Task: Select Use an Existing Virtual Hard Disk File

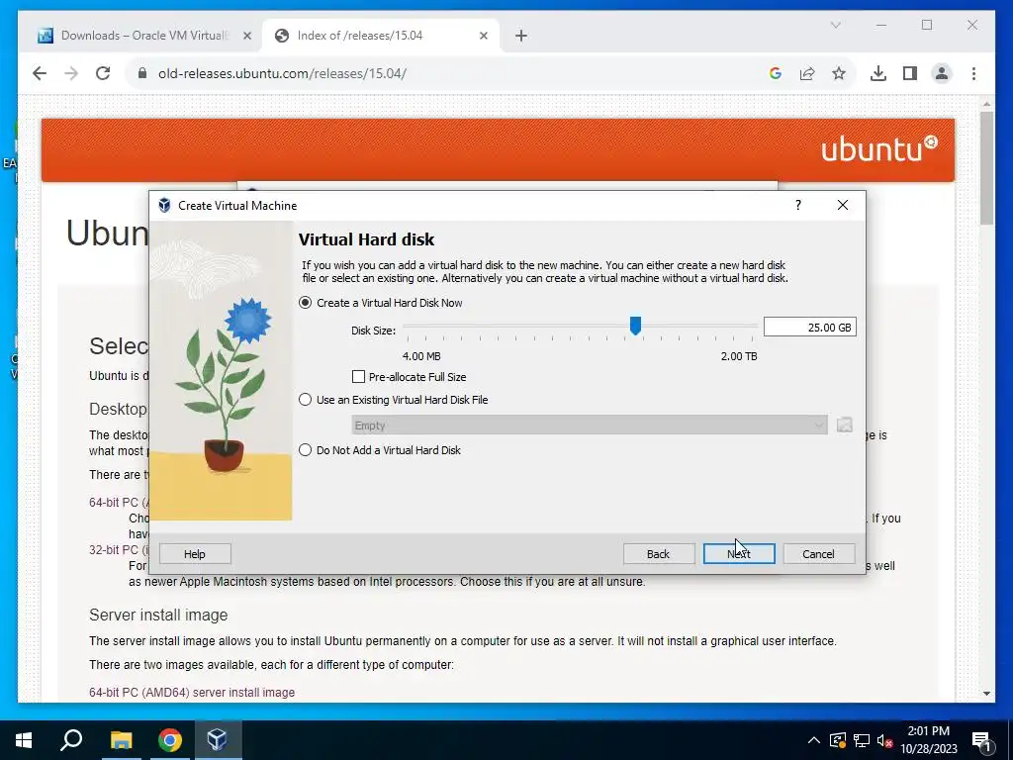Action: click(394, 400)
